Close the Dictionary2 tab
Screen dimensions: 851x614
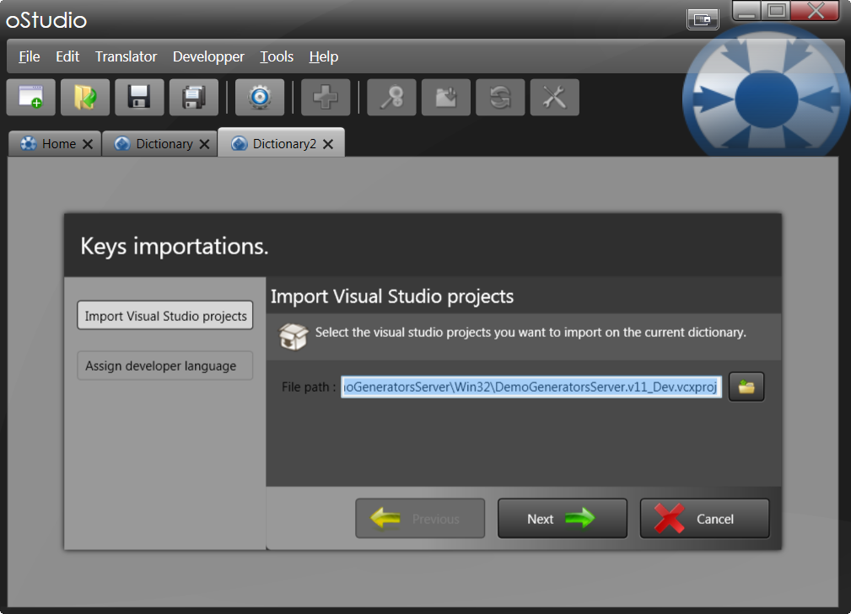pos(328,144)
